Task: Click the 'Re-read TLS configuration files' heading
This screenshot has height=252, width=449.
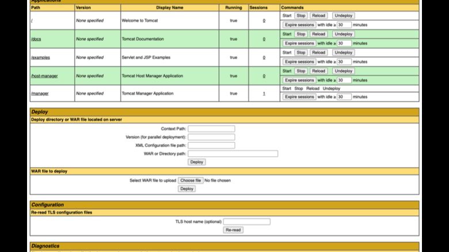Action: (62, 212)
